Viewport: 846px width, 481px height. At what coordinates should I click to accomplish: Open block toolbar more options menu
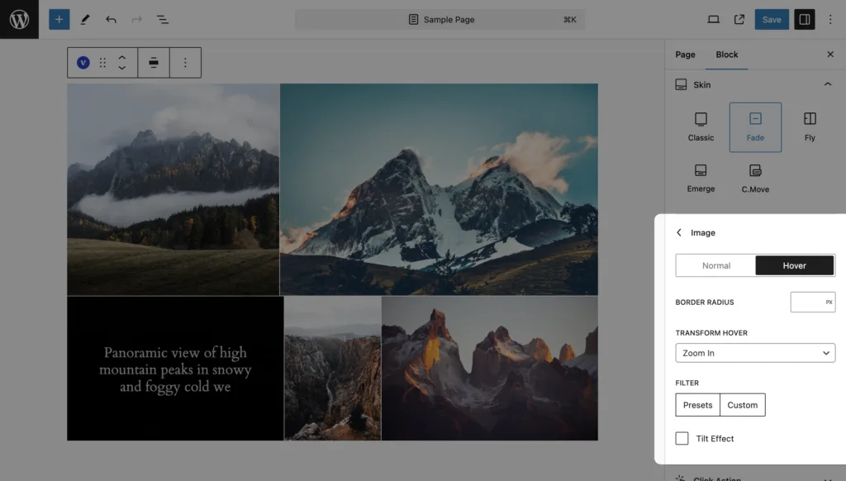pos(185,63)
